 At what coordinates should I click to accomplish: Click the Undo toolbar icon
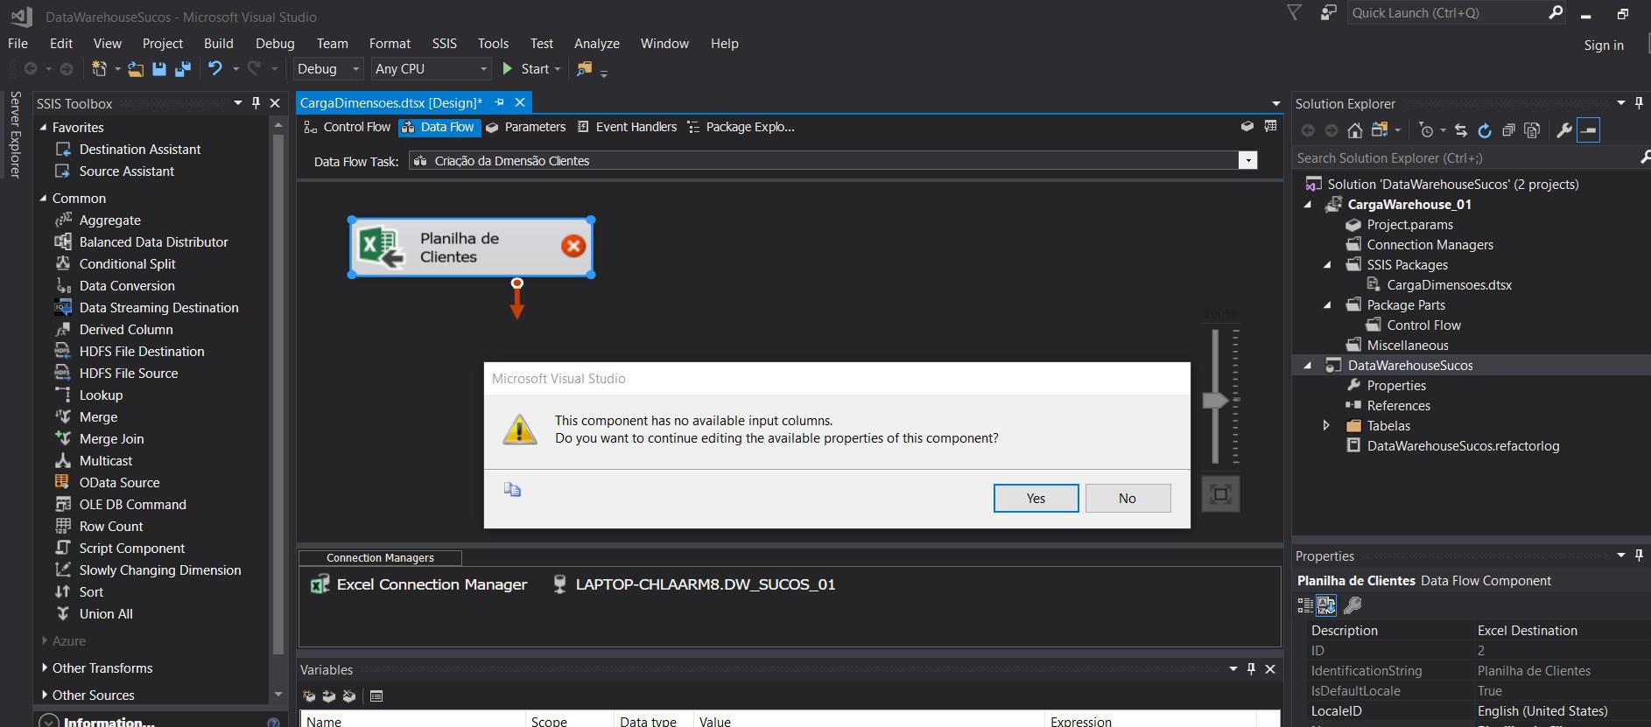pyautogui.click(x=214, y=68)
